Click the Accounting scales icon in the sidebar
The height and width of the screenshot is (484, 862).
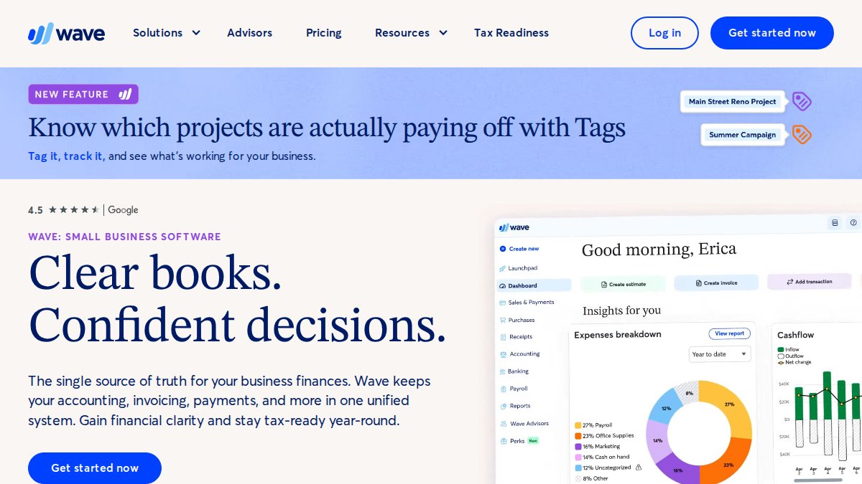503,354
